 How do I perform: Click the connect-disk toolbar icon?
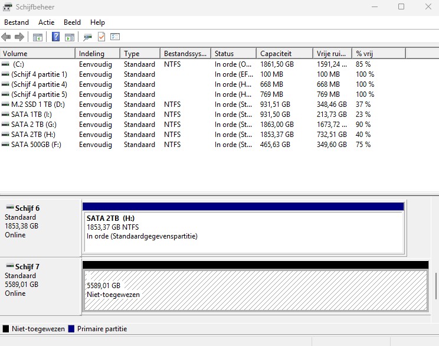point(88,37)
